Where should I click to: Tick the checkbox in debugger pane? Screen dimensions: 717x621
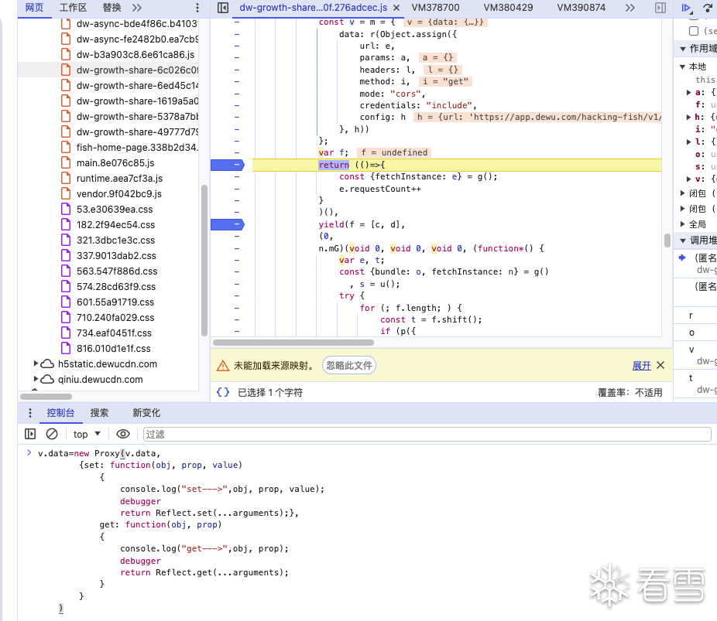pyautogui.click(x=694, y=31)
